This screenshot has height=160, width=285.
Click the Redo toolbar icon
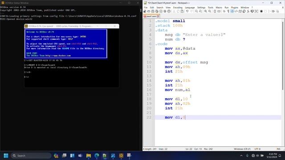point(191,11)
